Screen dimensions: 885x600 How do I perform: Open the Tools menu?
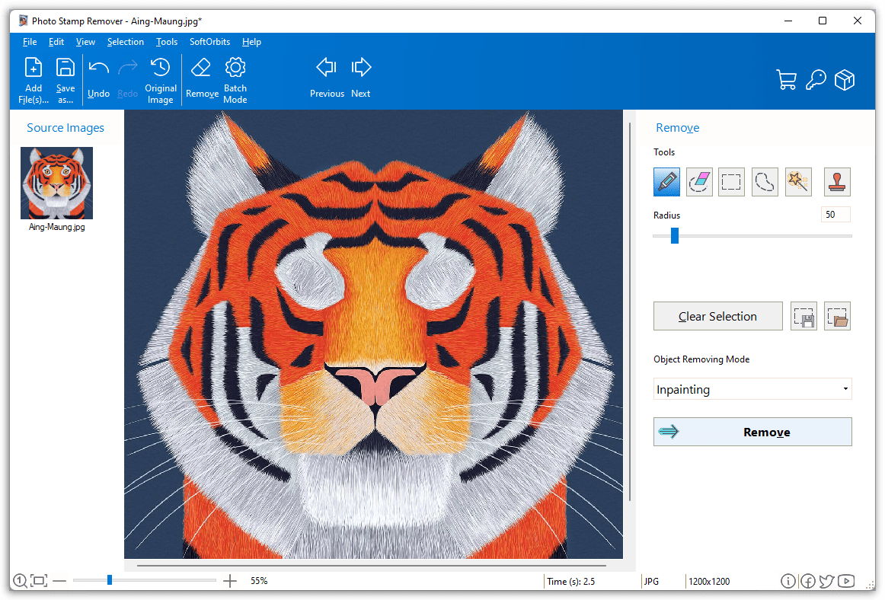coord(167,42)
